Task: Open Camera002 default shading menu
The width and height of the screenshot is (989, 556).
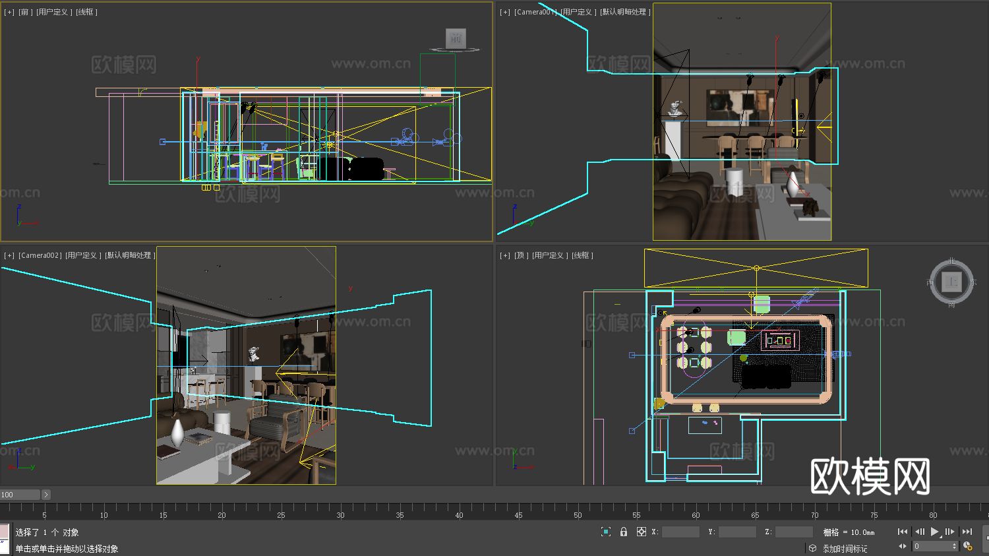Action: 130,255
